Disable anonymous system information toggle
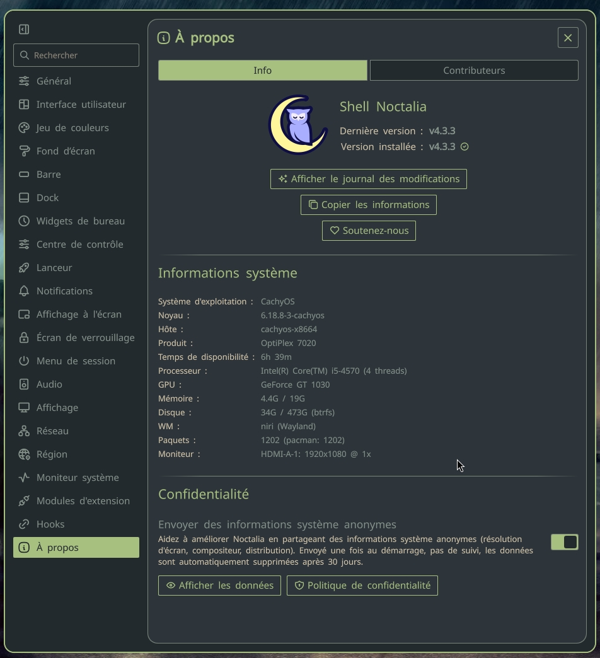The height and width of the screenshot is (658, 600). coord(564,542)
